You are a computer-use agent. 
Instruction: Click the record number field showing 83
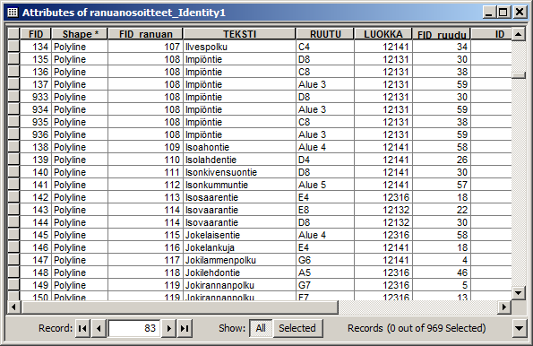coord(134,328)
